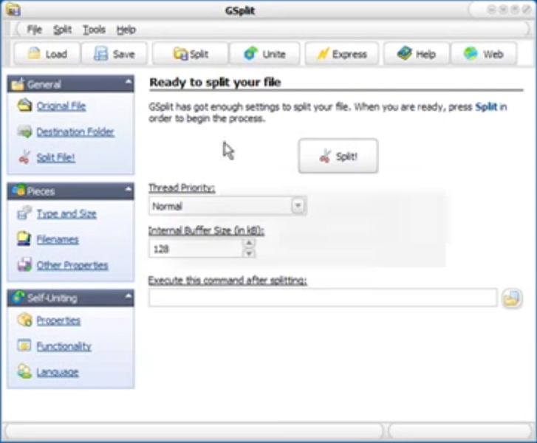Click the Web toolbar button
This screenshot has height=443, width=537.
tap(484, 54)
